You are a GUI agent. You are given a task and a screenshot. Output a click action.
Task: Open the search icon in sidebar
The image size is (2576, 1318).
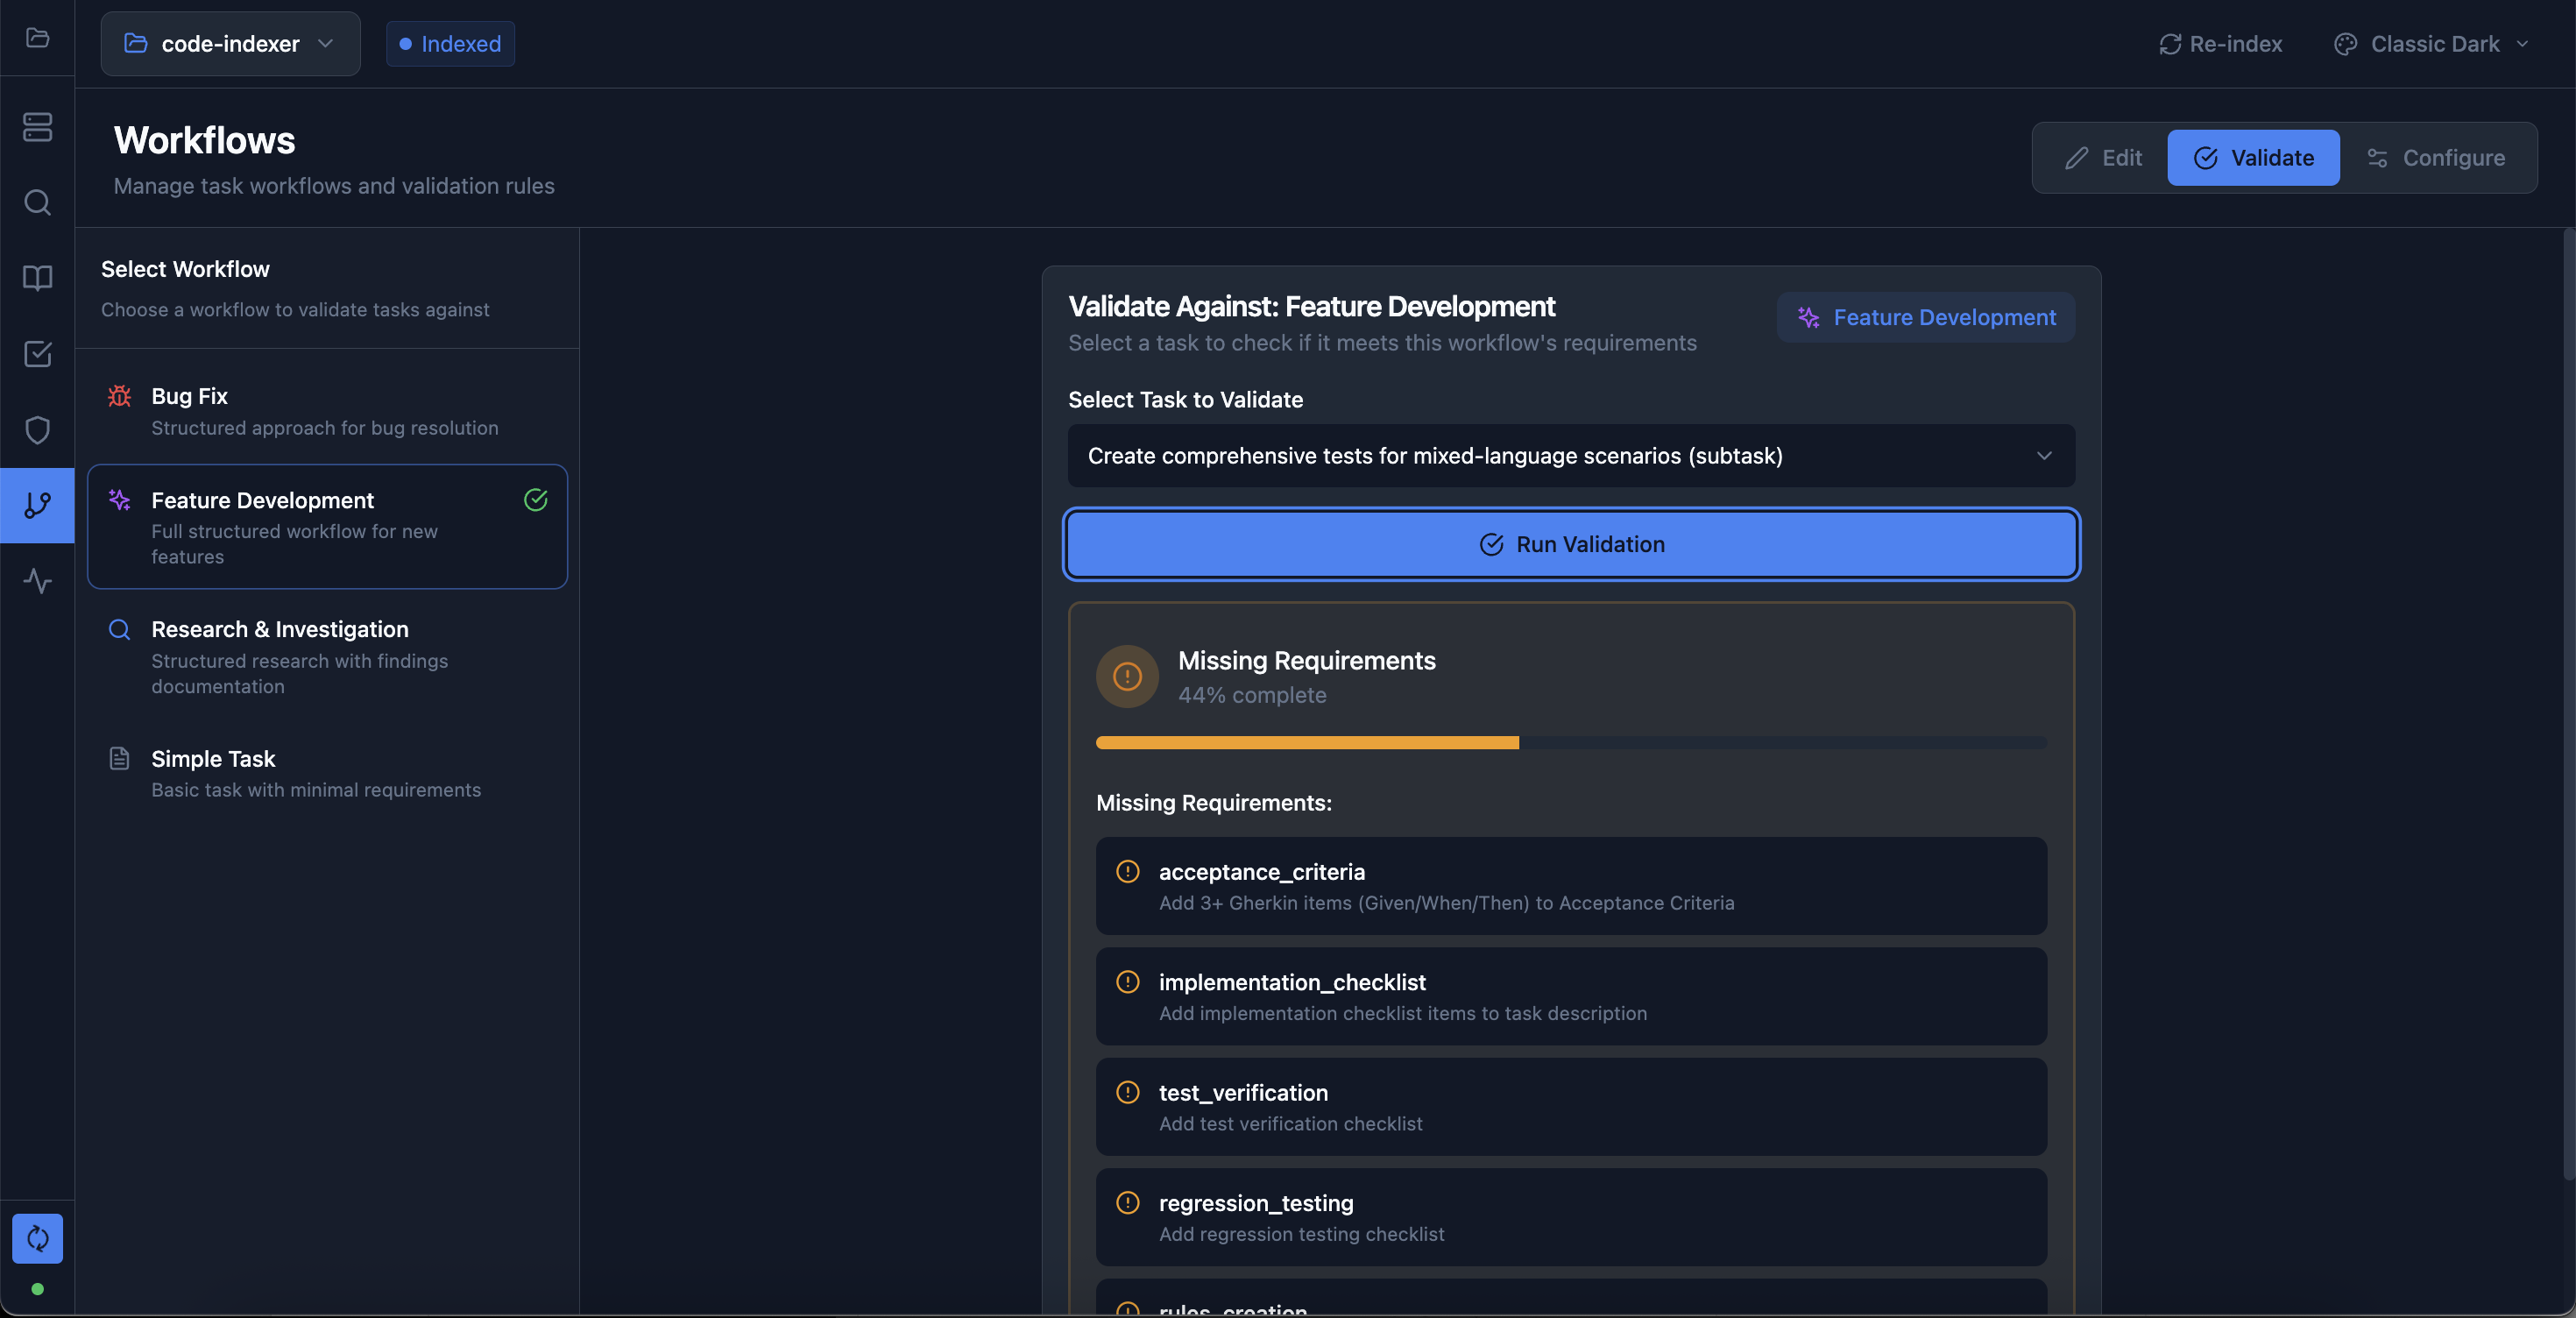coord(37,203)
